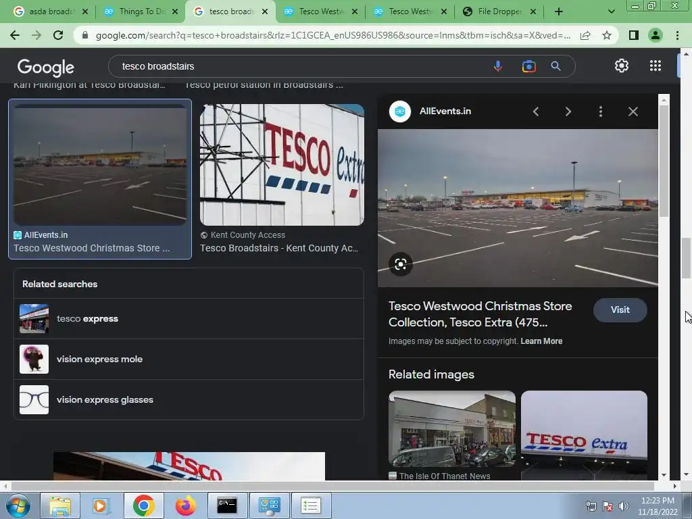Image resolution: width=692 pixels, height=519 pixels.
Task: Switch to the asda broadstairs tab
Action: 51,11
